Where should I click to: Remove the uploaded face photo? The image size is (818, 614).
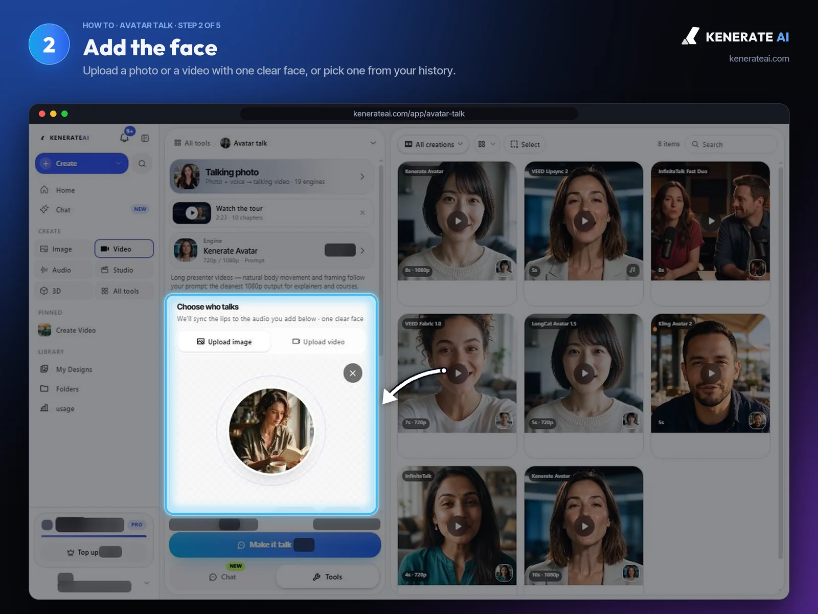pyautogui.click(x=353, y=373)
